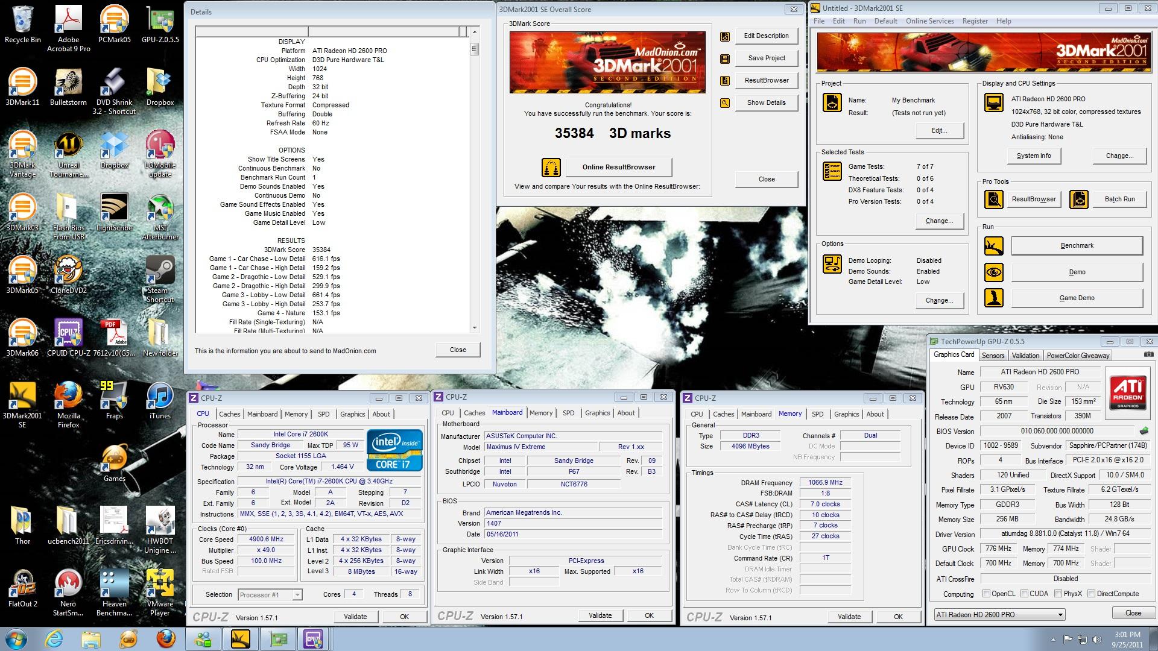Image resolution: width=1158 pixels, height=651 pixels.
Task: Open Firefox from the taskbar
Action: pos(165,639)
